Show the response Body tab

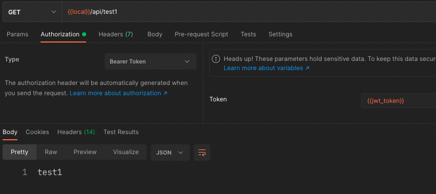[10, 132]
